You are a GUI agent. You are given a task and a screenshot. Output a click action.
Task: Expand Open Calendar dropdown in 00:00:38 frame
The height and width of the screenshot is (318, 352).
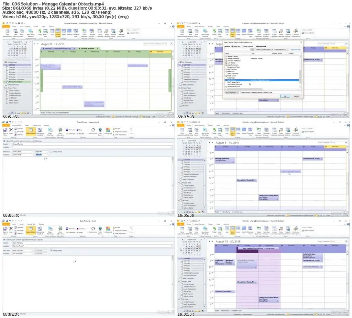(84, 33)
